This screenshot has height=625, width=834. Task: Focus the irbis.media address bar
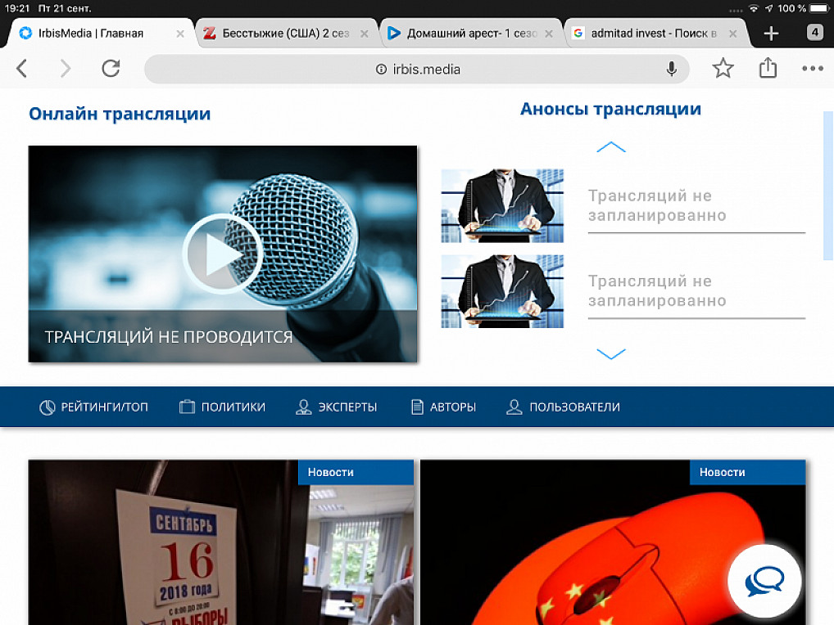point(417,69)
